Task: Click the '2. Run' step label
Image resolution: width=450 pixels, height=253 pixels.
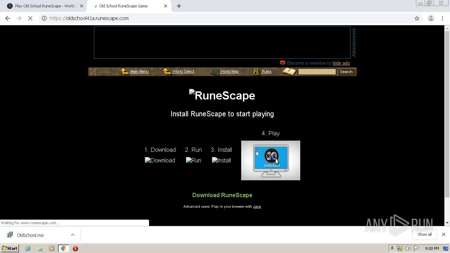Action: (193, 150)
